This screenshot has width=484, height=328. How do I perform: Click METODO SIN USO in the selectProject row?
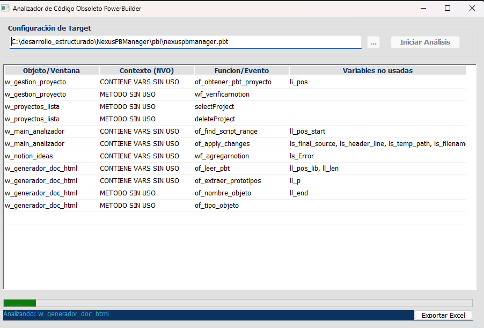tap(146, 107)
